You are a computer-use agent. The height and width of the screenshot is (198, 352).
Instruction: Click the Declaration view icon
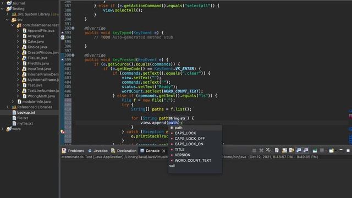coord(113,151)
